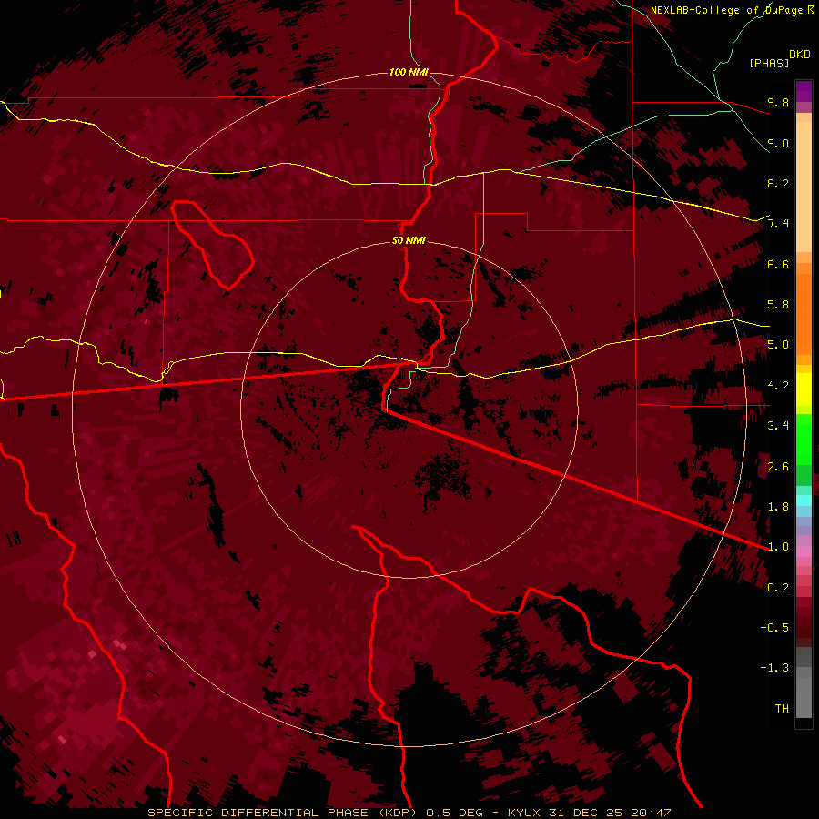The height and width of the screenshot is (819, 819).
Task: Click the 8.2 legend value
Action: tap(778, 183)
